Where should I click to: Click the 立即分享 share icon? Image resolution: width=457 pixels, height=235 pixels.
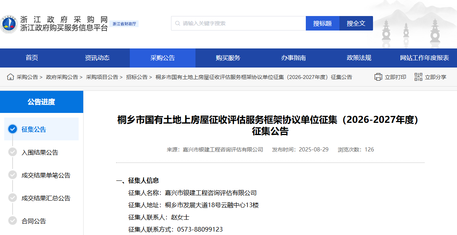418,77
